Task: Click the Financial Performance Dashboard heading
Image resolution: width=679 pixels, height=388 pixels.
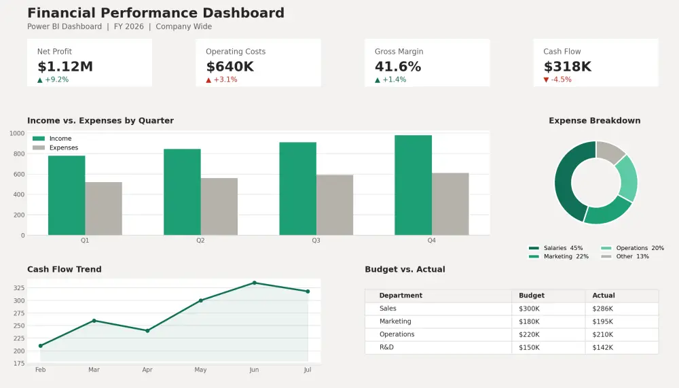Action: click(x=156, y=13)
